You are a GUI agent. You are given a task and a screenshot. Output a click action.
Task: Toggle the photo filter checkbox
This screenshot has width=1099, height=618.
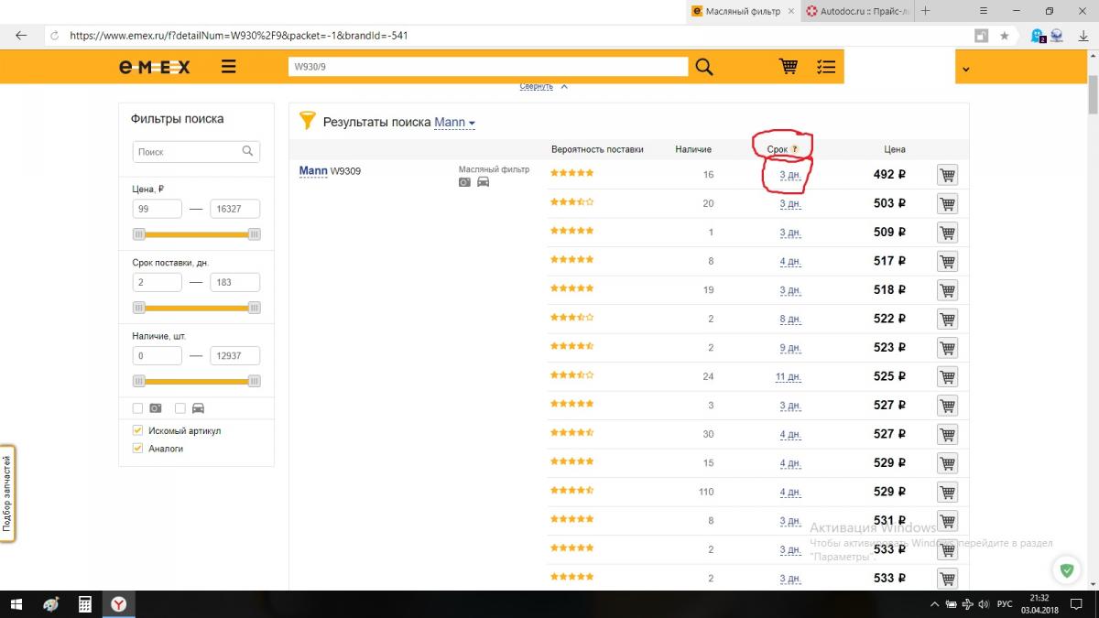(x=137, y=408)
